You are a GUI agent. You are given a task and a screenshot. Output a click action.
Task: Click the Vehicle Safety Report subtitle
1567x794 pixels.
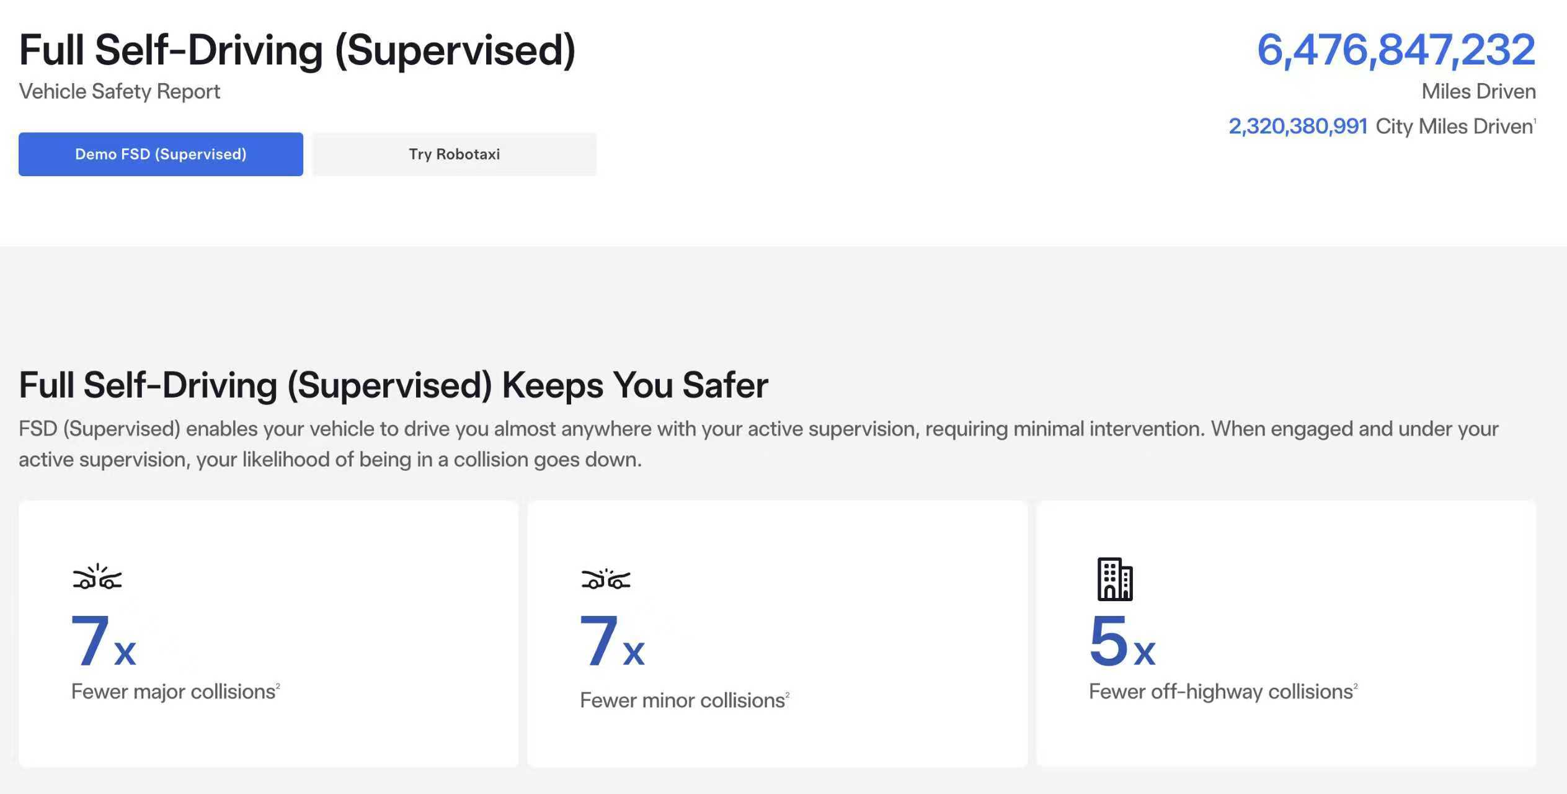point(119,92)
